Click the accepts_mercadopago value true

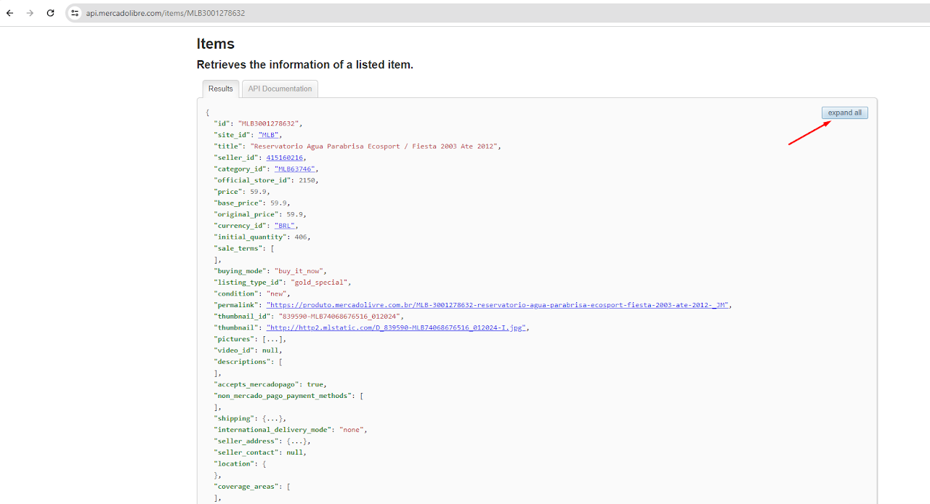(316, 384)
